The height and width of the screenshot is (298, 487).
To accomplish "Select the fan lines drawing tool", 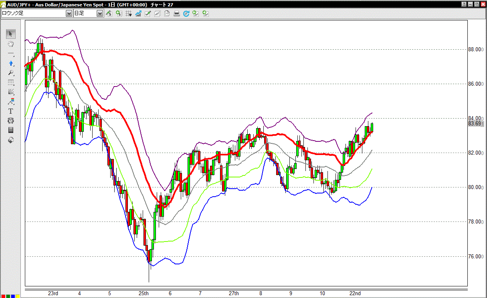I will tap(11, 92).
